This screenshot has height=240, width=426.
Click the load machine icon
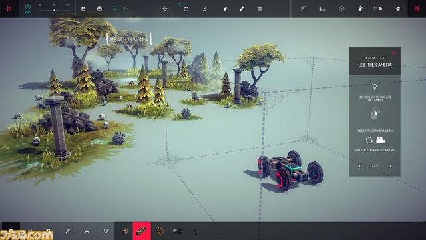[x=99, y=9]
